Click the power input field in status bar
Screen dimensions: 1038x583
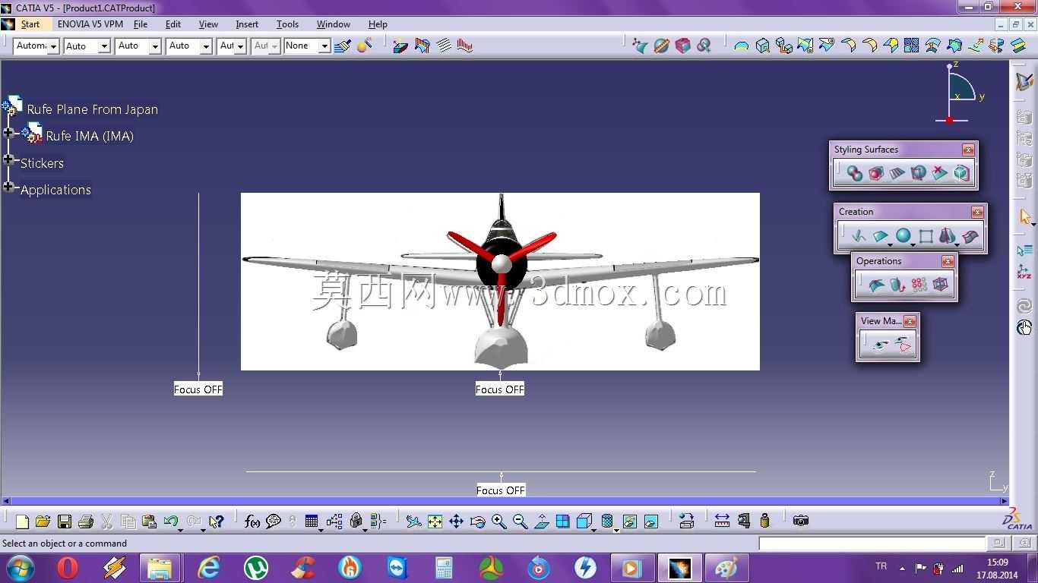(x=872, y=544)
